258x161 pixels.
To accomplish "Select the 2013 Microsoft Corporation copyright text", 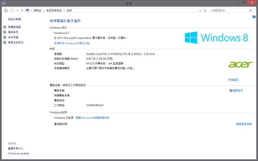I will 91,38.
